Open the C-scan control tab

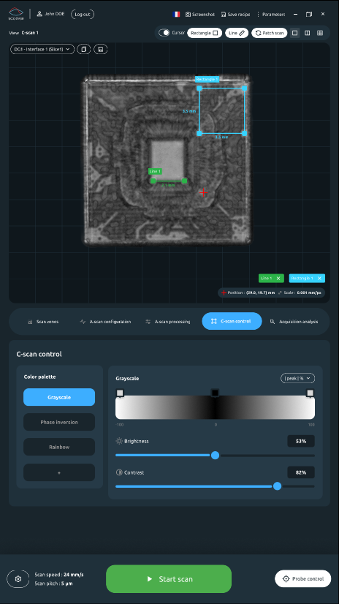[232, 321]
